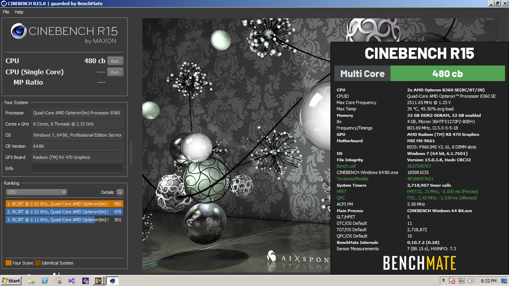This screenshot has width=509, height=286.
Task: Click the Cores x GHz value
Action: point(77,124)
